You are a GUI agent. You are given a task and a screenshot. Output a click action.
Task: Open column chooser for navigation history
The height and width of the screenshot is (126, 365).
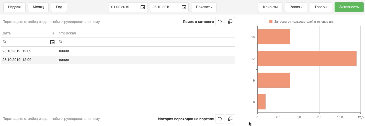click(x=230, y=119)
